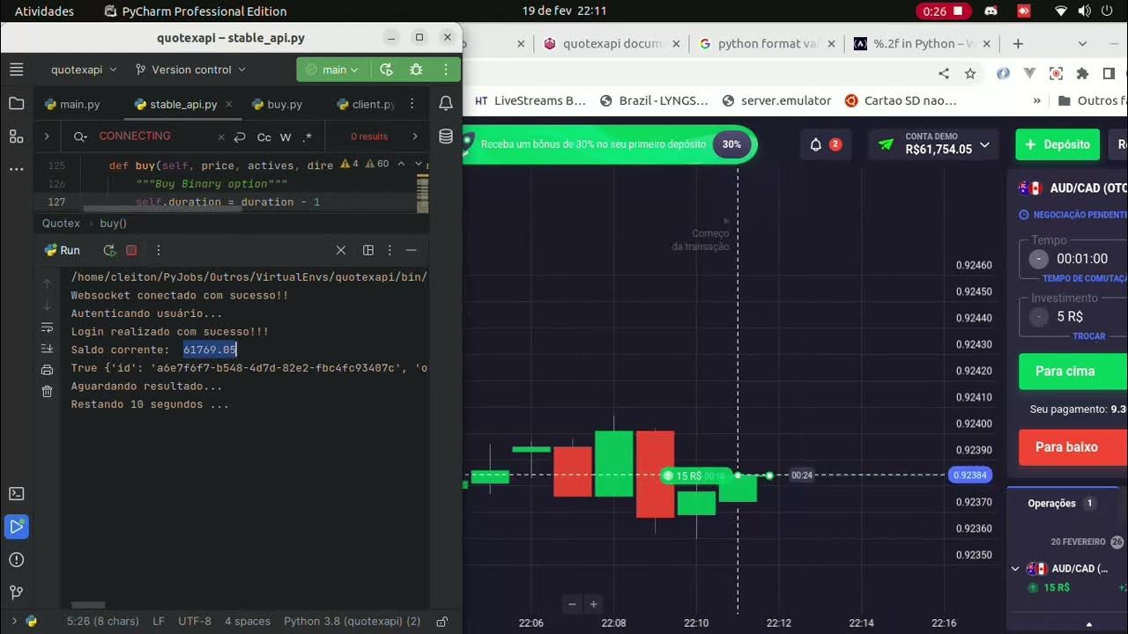Open the Structure tool window icon

coord(17,136)
